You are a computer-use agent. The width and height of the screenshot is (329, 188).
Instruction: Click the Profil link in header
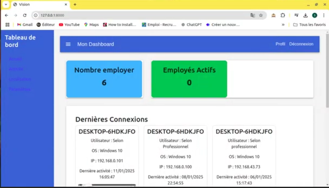click(280, 44)
